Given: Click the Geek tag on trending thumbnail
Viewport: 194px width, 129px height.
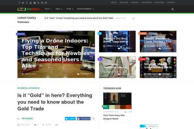Looking at the screenshot, I should (105, 106).
